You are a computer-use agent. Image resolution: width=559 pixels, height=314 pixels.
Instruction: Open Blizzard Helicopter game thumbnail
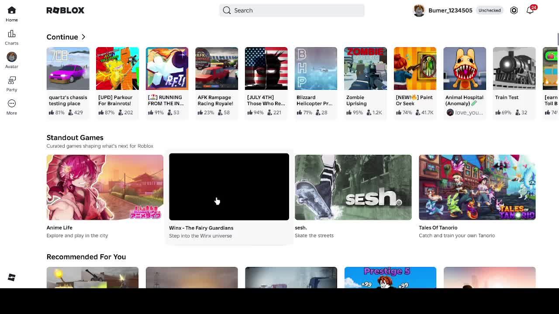point(316,68)
